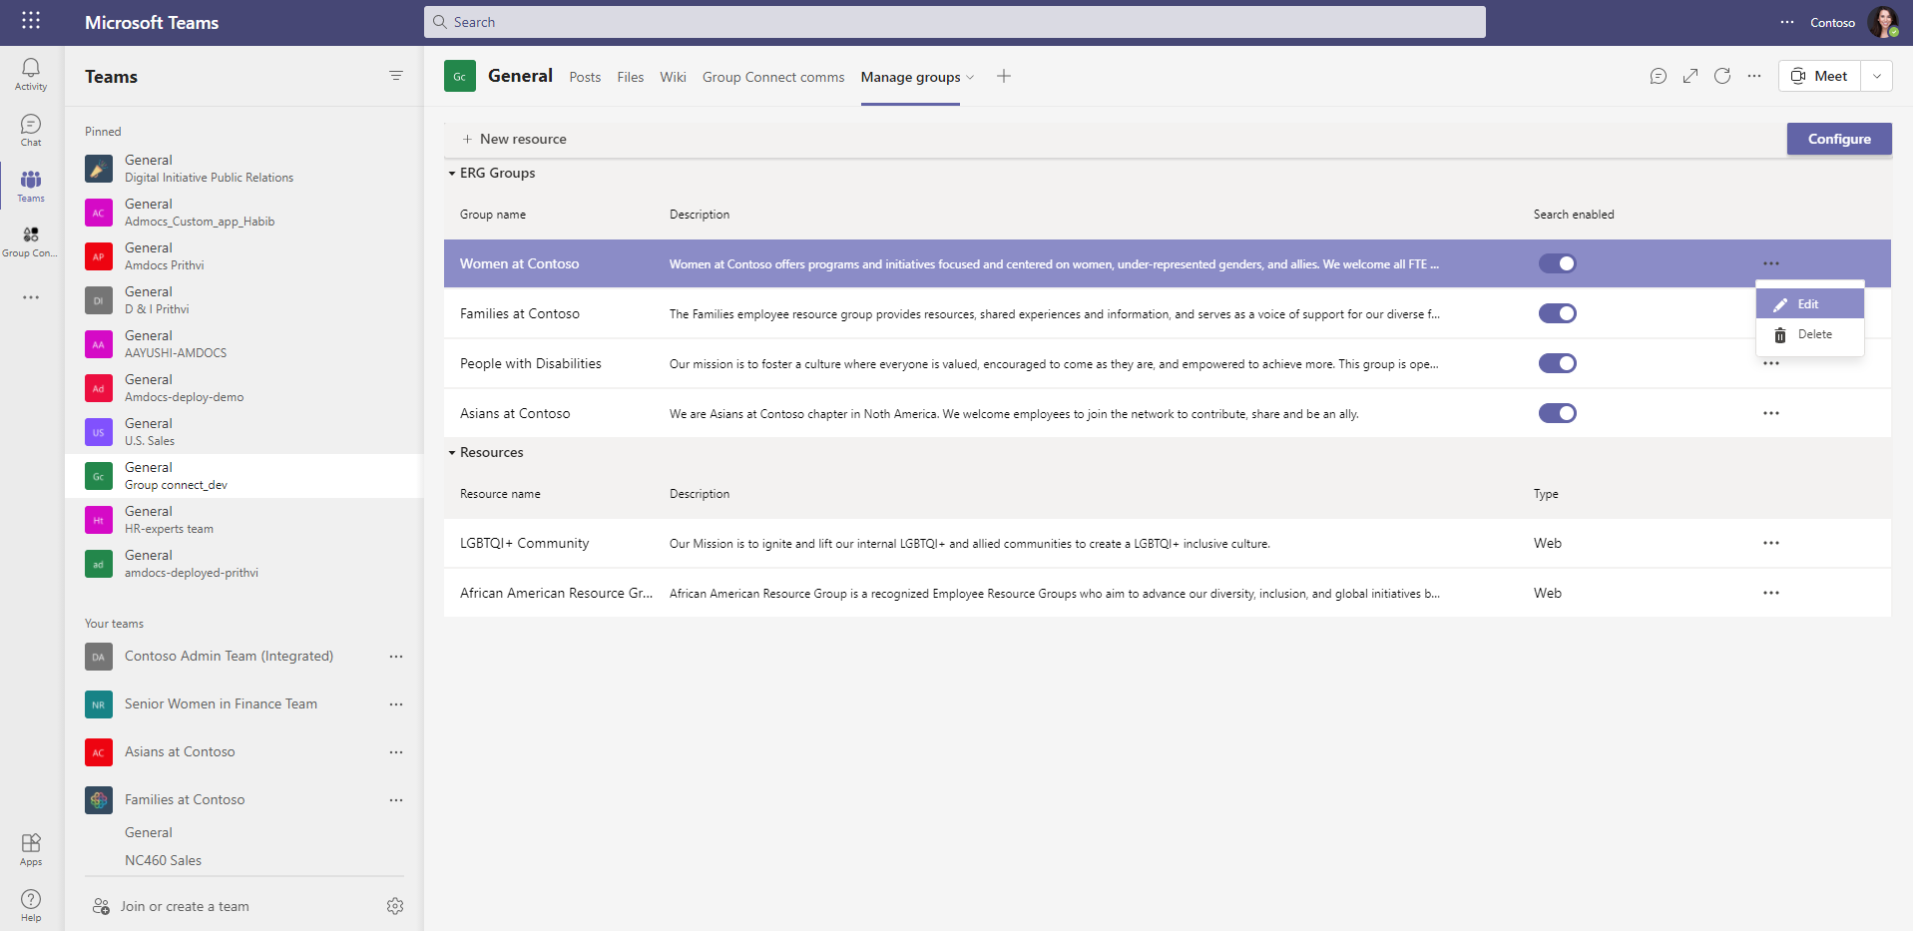The image size is (1919, 931).
Task: Select Edit in the context menu
Action: (1810, 304)
